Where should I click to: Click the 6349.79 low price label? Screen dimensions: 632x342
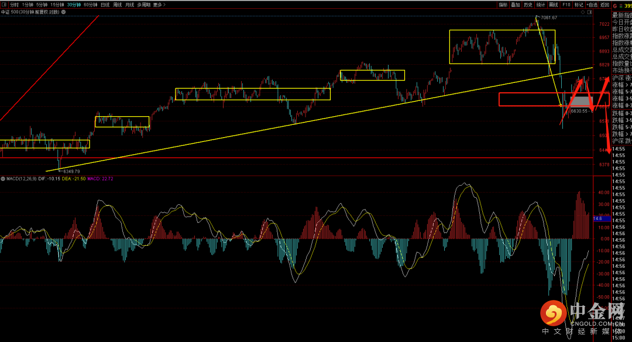pos(71,172)
